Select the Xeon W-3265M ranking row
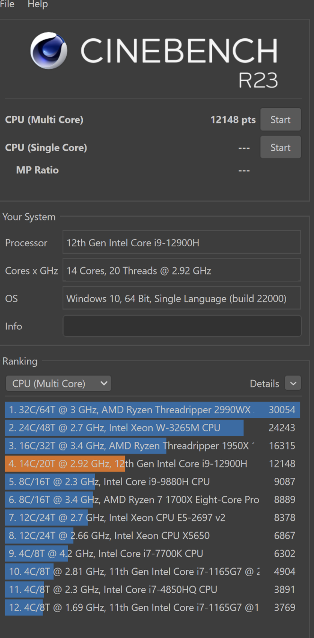Screen dimensions: 314x638 coord(153,428)
